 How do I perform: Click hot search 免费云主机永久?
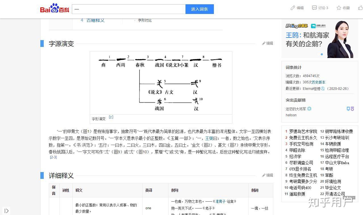tap(303, 138)
